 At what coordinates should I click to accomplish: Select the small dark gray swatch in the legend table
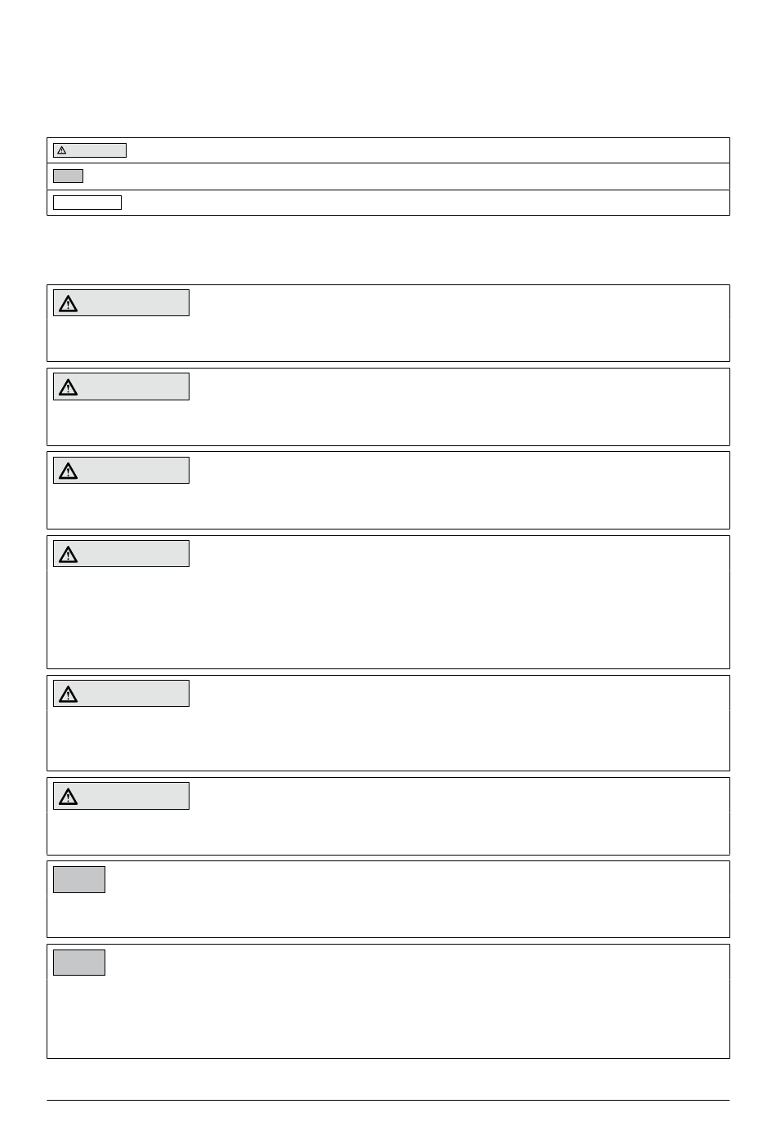point(68,176)
